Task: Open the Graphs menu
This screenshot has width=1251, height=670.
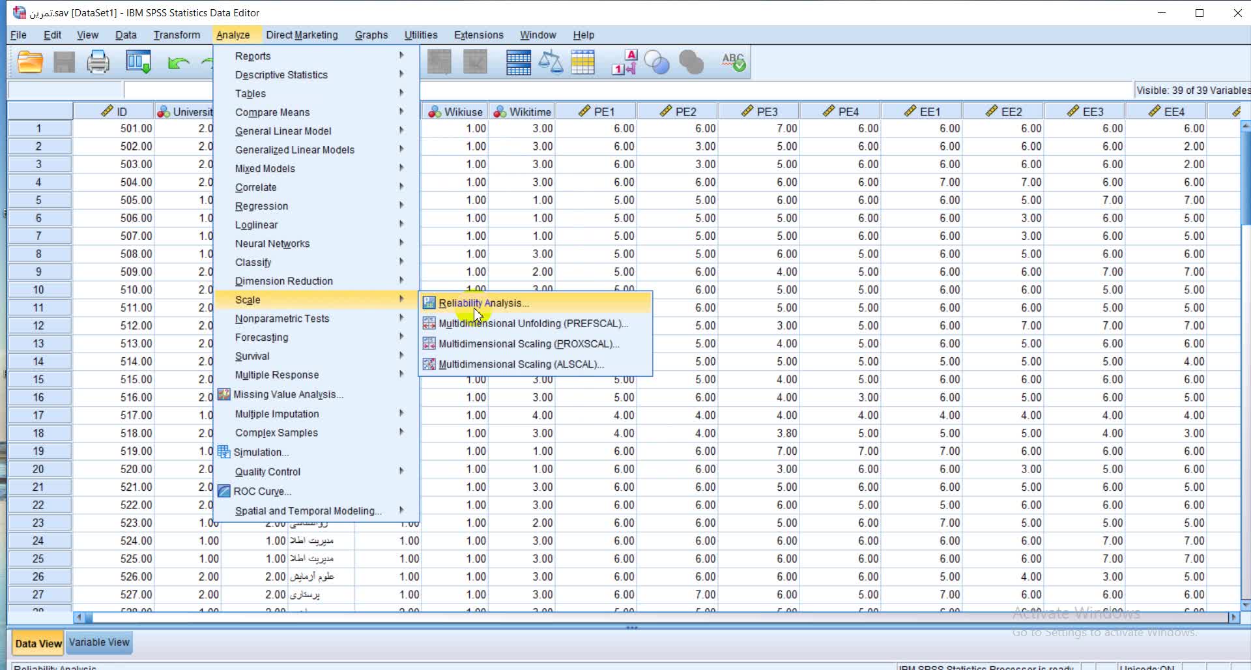Action: [371, 35]
